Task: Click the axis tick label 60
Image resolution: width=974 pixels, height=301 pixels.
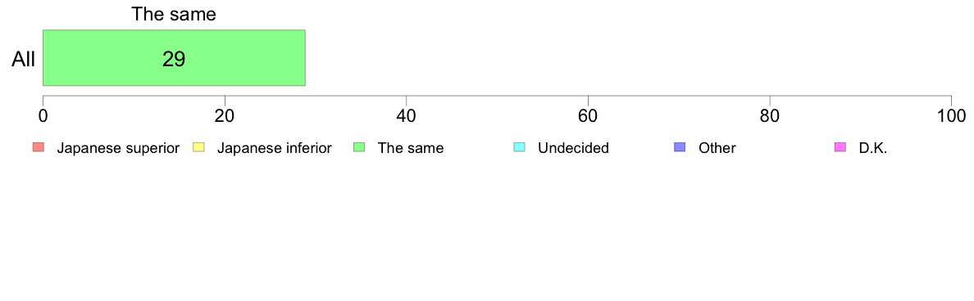Action: (x=588, y=116)
